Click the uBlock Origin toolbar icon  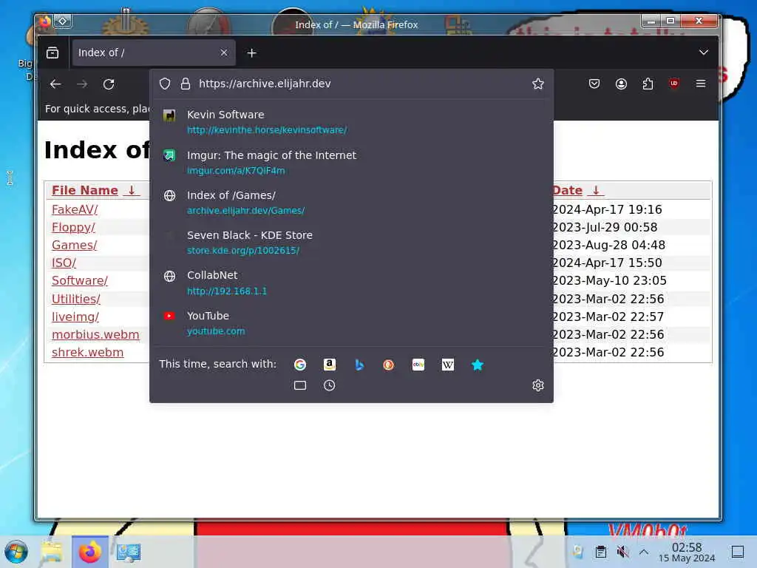click(674, 84)
